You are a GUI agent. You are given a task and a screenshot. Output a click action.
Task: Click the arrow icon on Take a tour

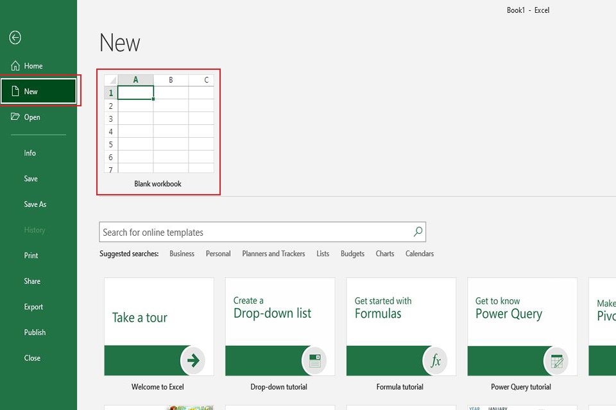point(193,360)
